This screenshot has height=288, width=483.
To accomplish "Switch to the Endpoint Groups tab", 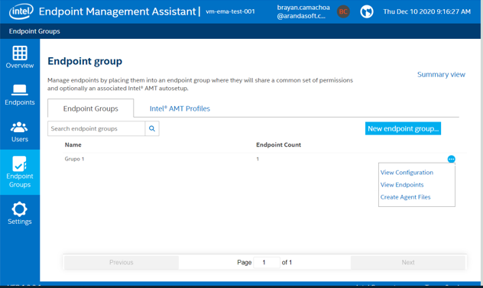I will point(90,108).
